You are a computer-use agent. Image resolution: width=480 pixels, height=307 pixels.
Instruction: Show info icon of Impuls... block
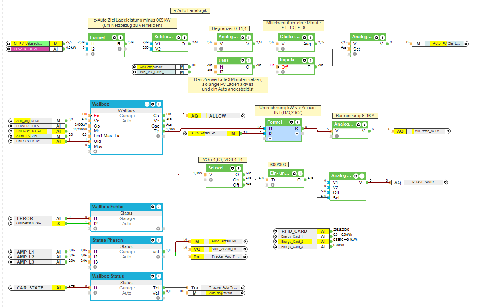pos(310,61)
